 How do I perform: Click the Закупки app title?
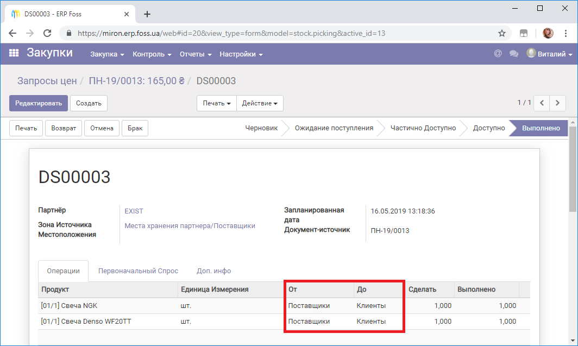coord(49,53)
